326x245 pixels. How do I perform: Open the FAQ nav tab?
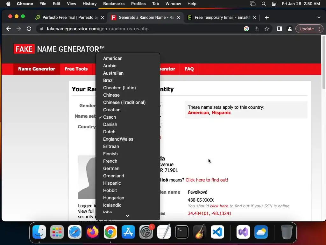pyautogui.click(x=189, y=69)
